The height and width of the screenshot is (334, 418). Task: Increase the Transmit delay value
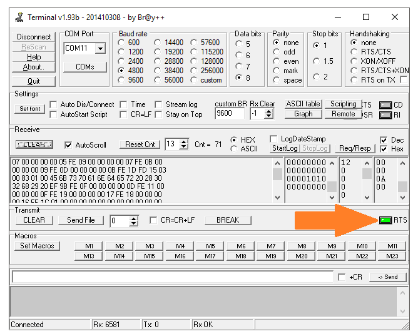pyautogui.click(x=133, y=218)
